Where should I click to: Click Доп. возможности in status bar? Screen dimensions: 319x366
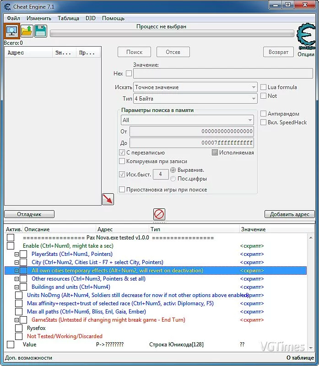pos(28,358)
